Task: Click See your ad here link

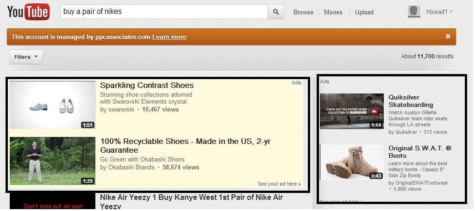Action: click(x=279, y=184)
